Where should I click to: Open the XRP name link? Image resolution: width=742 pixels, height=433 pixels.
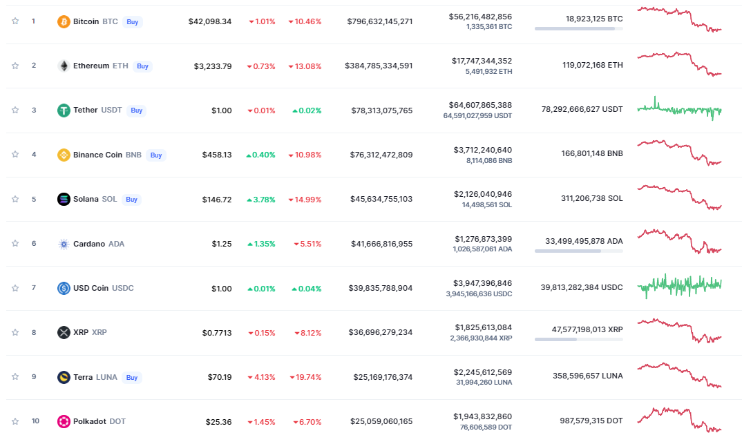(81, 332)
